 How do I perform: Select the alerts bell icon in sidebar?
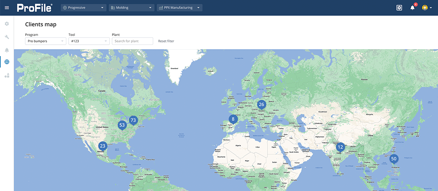pos(7,50)
